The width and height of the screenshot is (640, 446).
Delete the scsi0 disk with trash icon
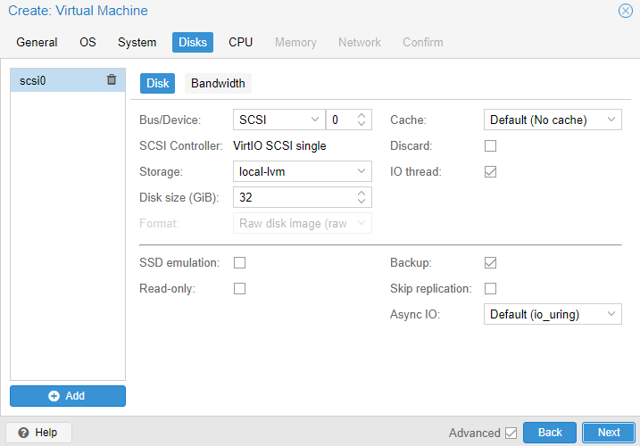[x=112, y=79]
